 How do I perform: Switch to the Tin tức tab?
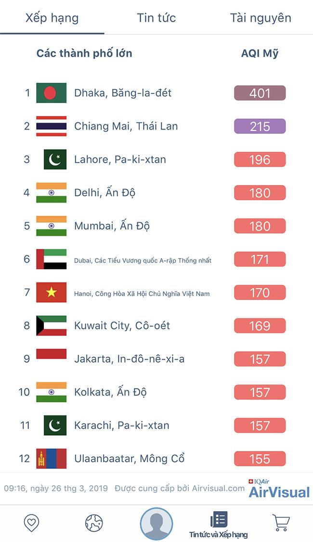[156, 18]
